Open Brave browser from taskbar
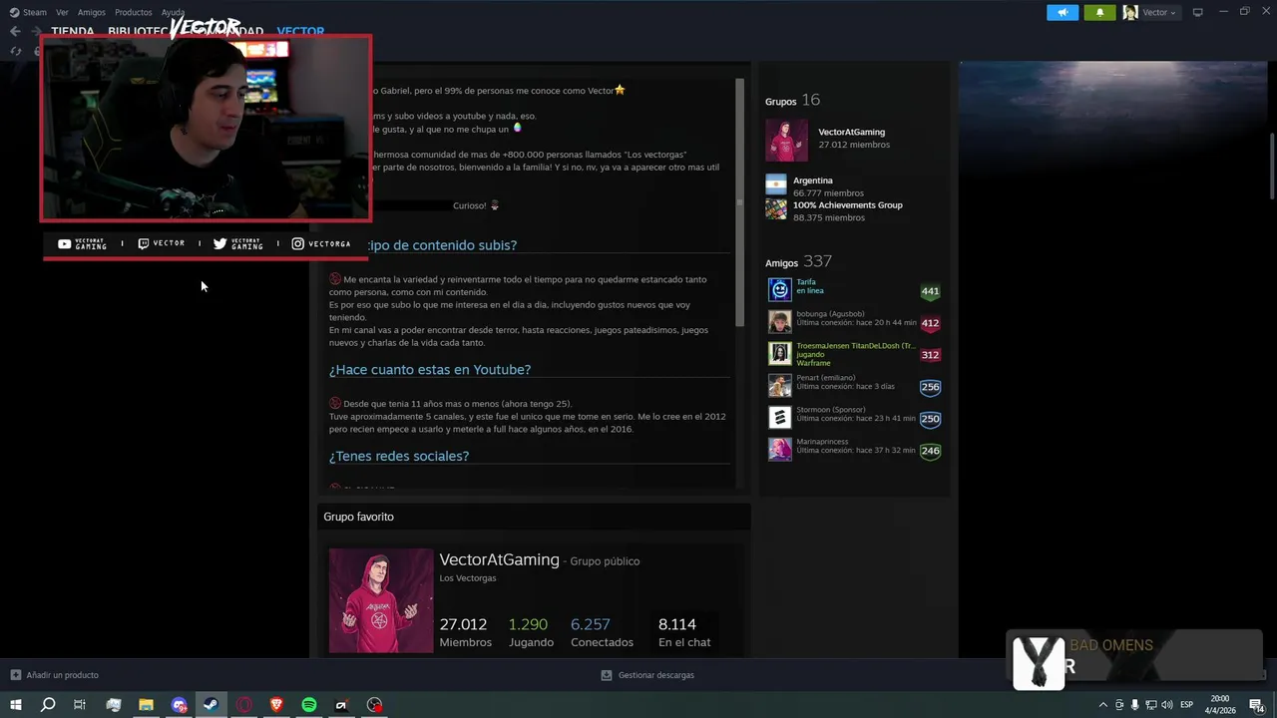 (x=276, y=705)
